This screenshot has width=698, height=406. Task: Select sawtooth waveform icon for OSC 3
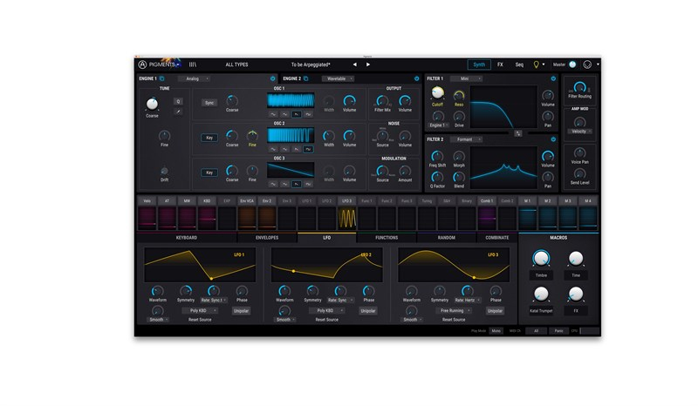297,184
